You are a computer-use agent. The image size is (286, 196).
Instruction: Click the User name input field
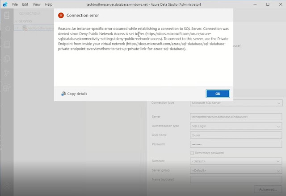click(236, 135)
